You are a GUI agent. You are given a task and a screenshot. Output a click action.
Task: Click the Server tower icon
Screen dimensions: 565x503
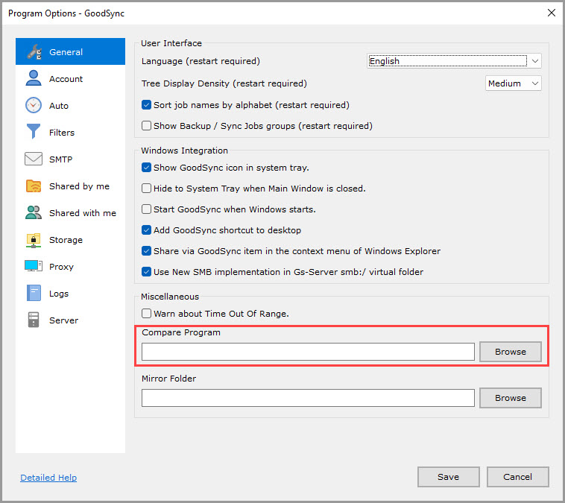[x=34, y=320]
